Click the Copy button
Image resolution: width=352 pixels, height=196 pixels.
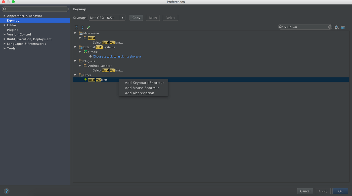(x=136, y=18)
